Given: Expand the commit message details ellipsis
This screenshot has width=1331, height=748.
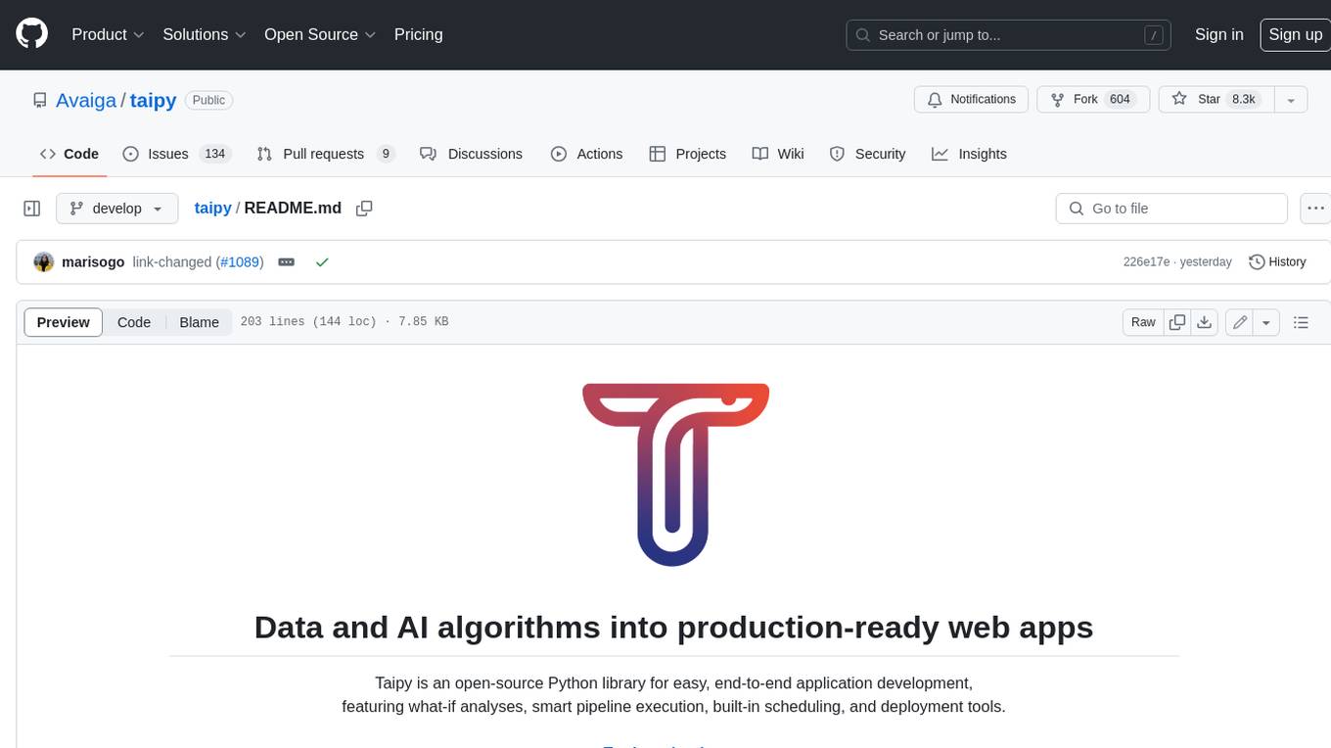Looking at the screenshot, I should coord(287,262).
